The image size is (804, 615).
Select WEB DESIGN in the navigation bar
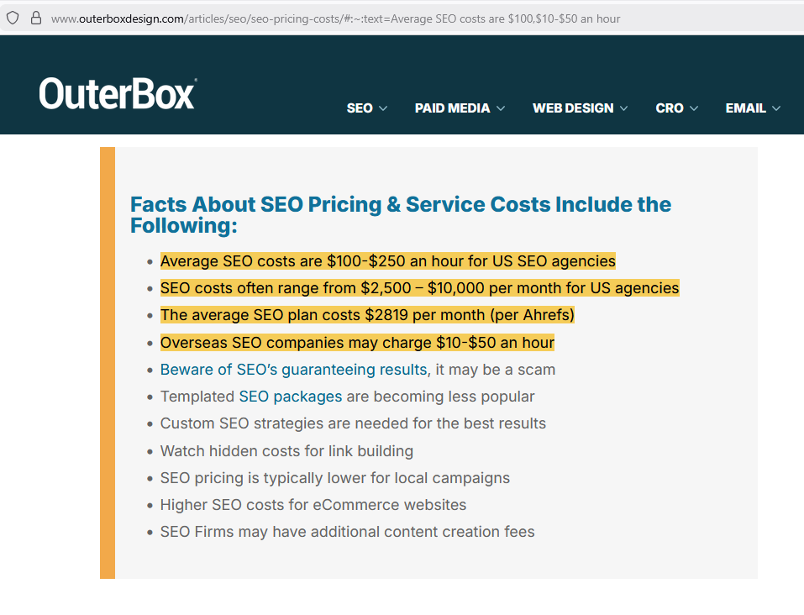573,108
